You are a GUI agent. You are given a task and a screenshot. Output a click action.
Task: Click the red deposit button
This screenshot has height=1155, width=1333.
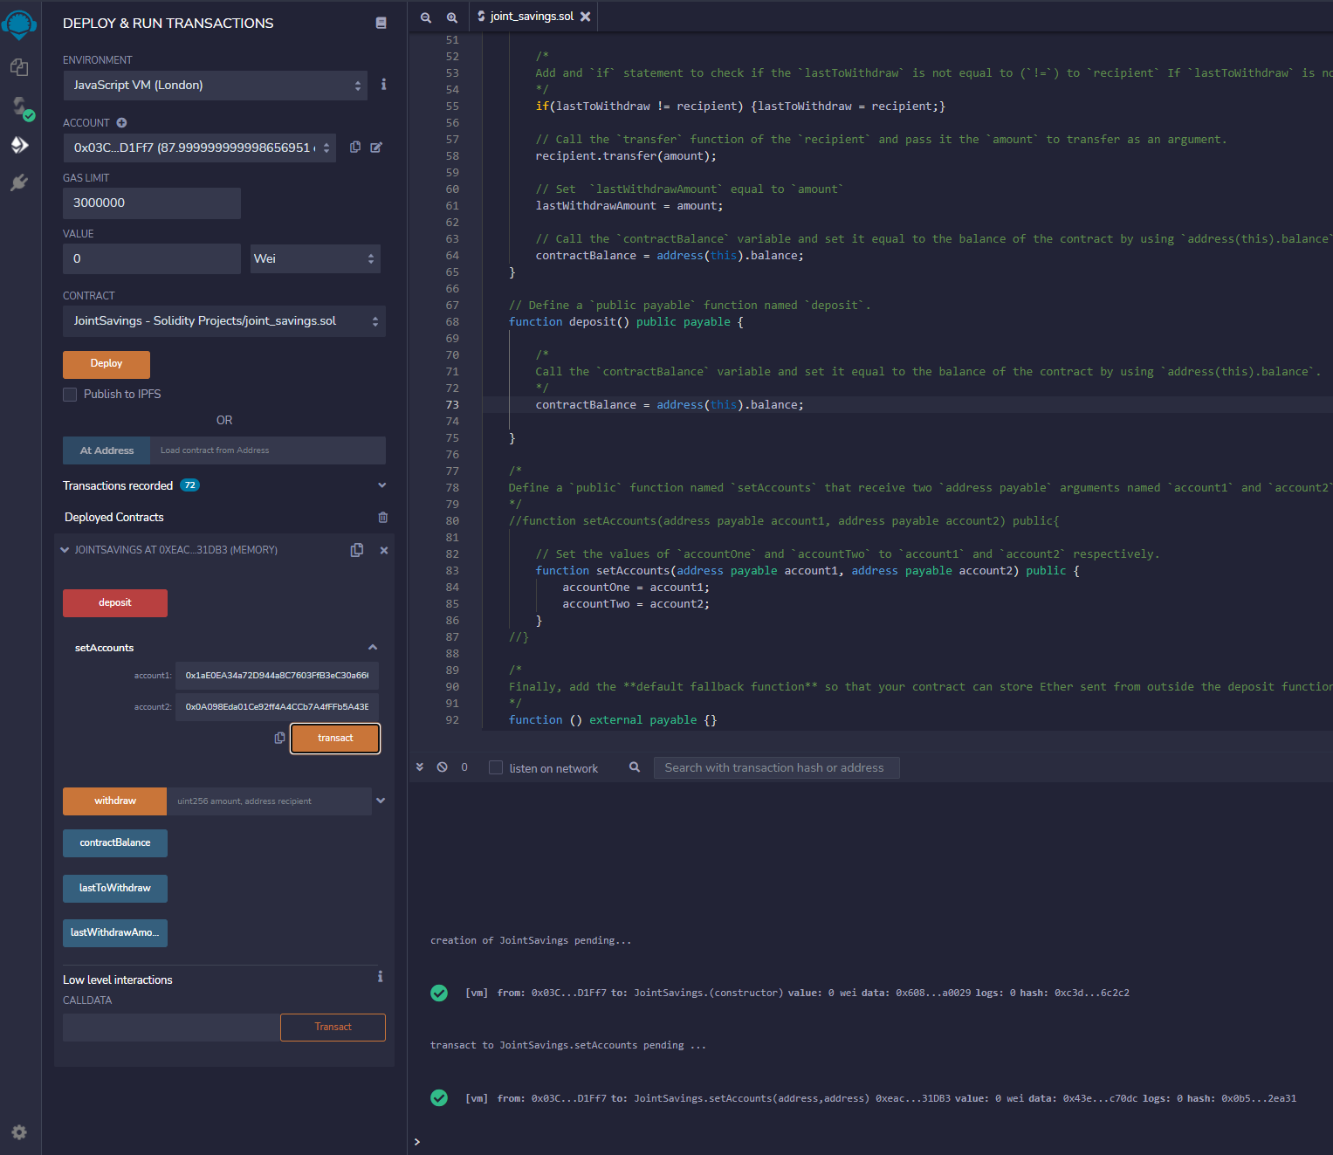(x=115, y=603)
